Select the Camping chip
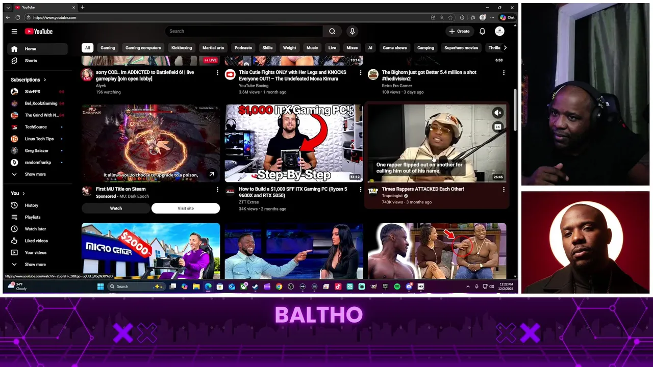This screenshot has height=367, width=653. pos(425,48)
